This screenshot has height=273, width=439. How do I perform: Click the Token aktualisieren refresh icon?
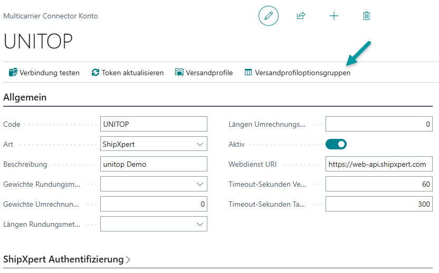(96, 72)
